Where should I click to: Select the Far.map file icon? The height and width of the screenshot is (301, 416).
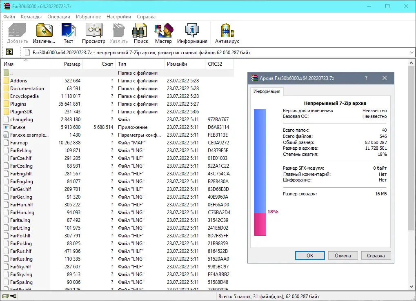(7, 143)
